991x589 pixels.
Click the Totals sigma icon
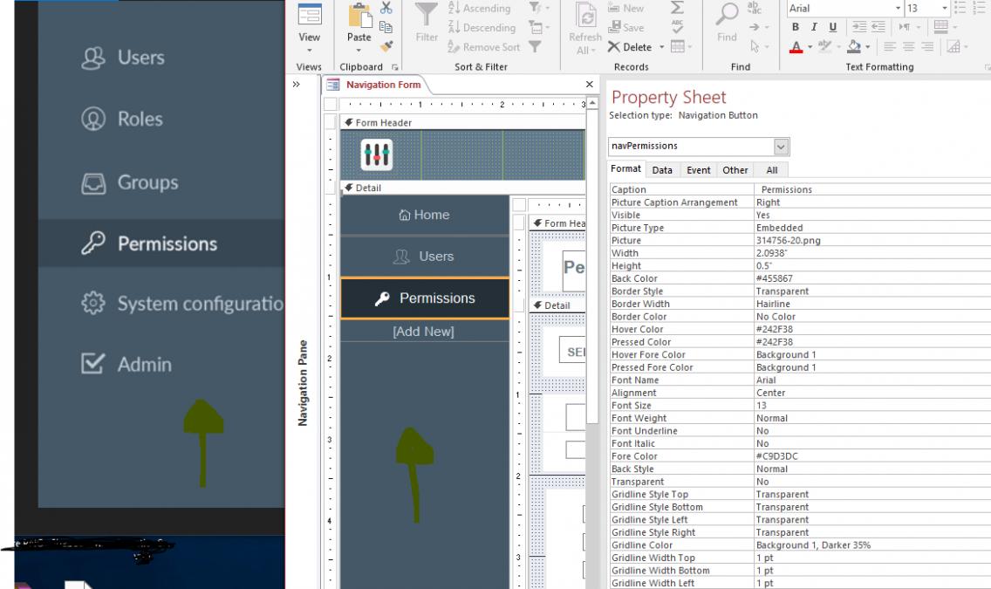tap(677, 8)
